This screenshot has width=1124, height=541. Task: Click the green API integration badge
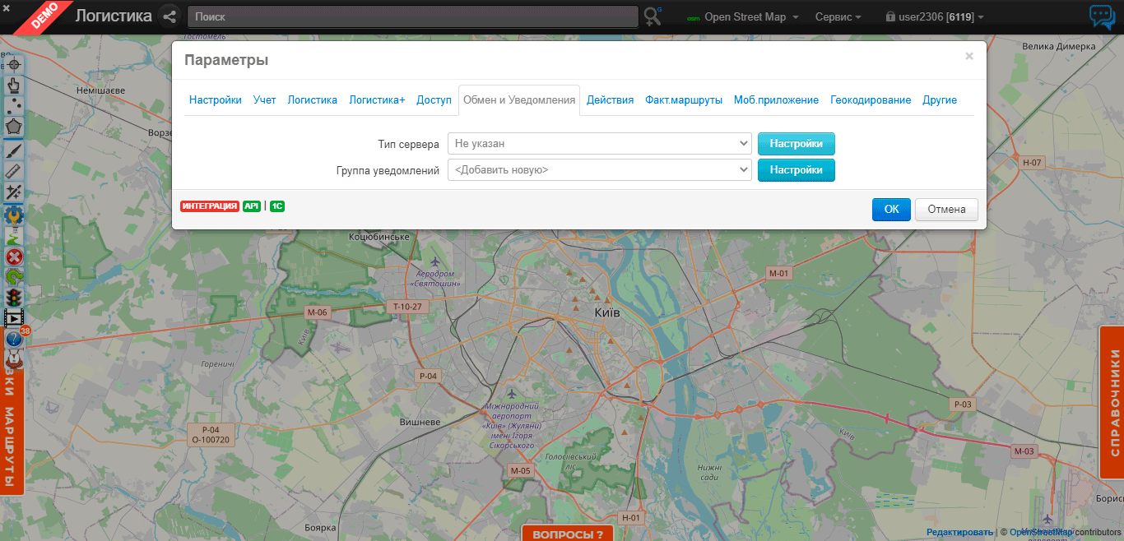[x=251, y=206]
